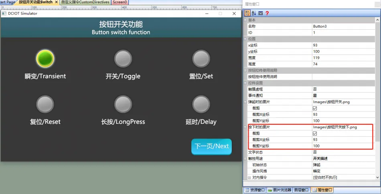Image resolution: width=381 pixels, height=194 pixels.
Task: Switch to the Screen0 tab
Action: [x=120, y=2]
